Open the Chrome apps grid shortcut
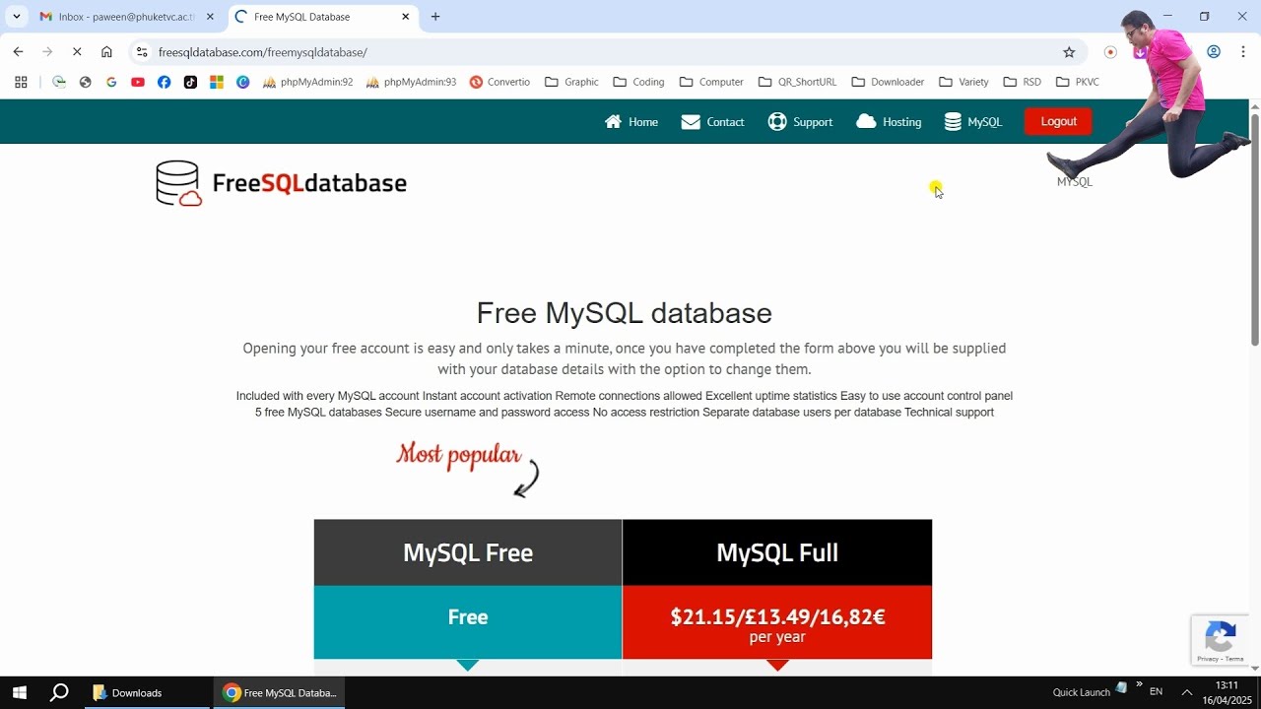 click(21, 82)
